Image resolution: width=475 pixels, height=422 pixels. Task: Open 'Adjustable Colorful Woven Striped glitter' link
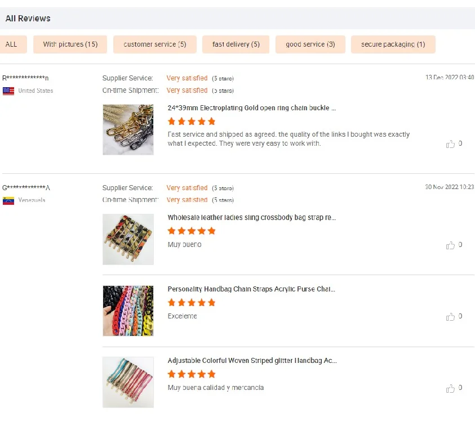point(252,361)
